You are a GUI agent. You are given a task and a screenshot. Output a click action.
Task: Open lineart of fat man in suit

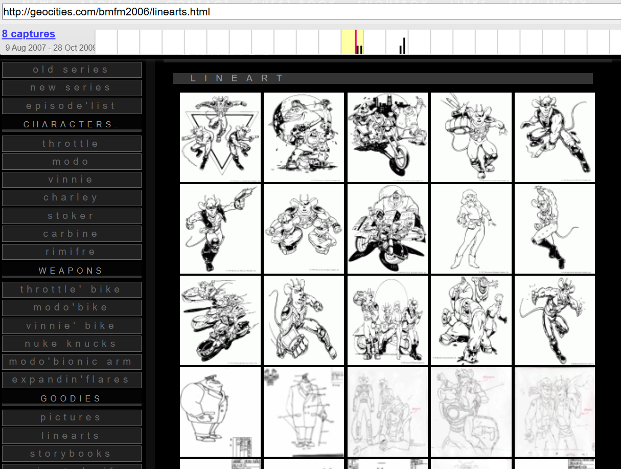220,412
